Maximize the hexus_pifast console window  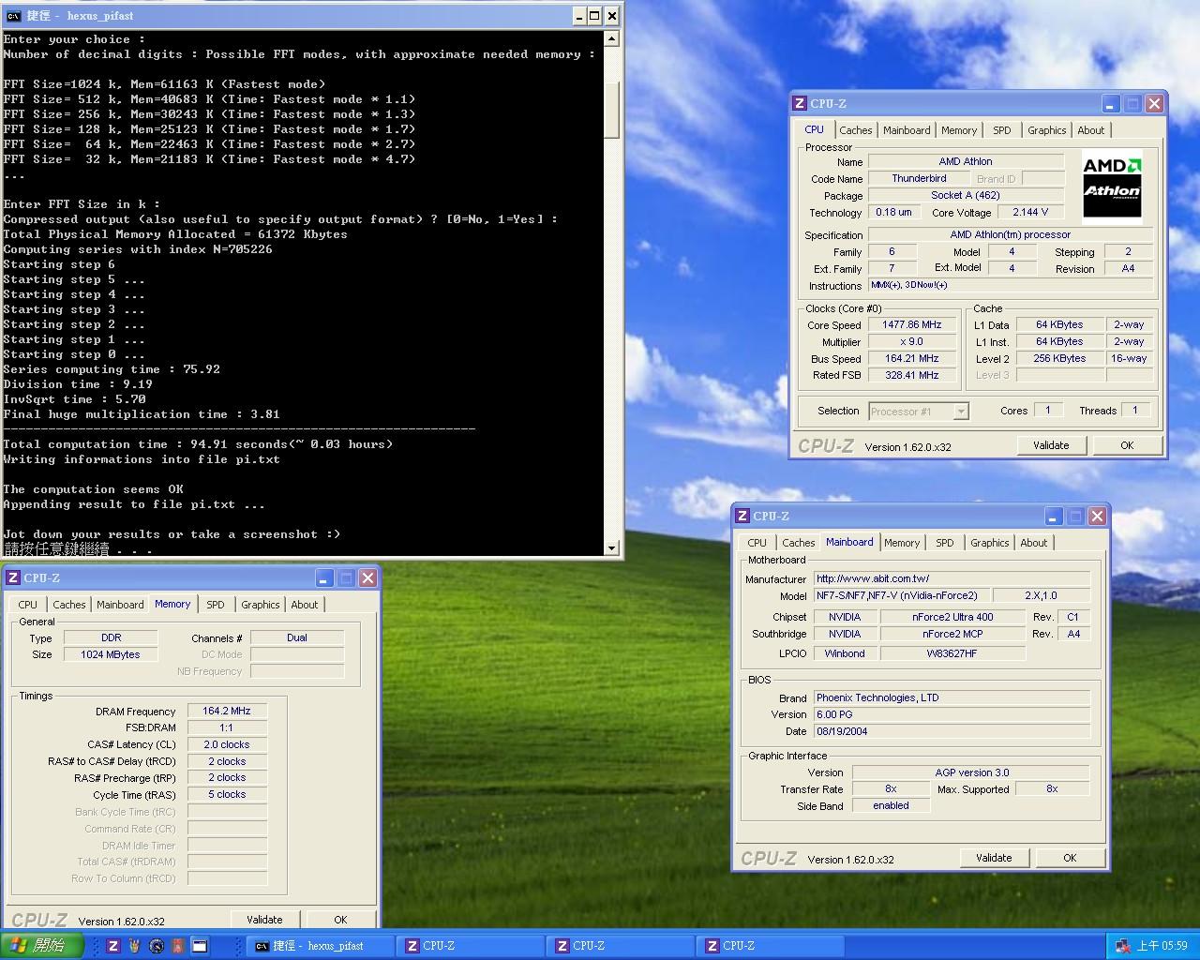(x=595, y=15)
